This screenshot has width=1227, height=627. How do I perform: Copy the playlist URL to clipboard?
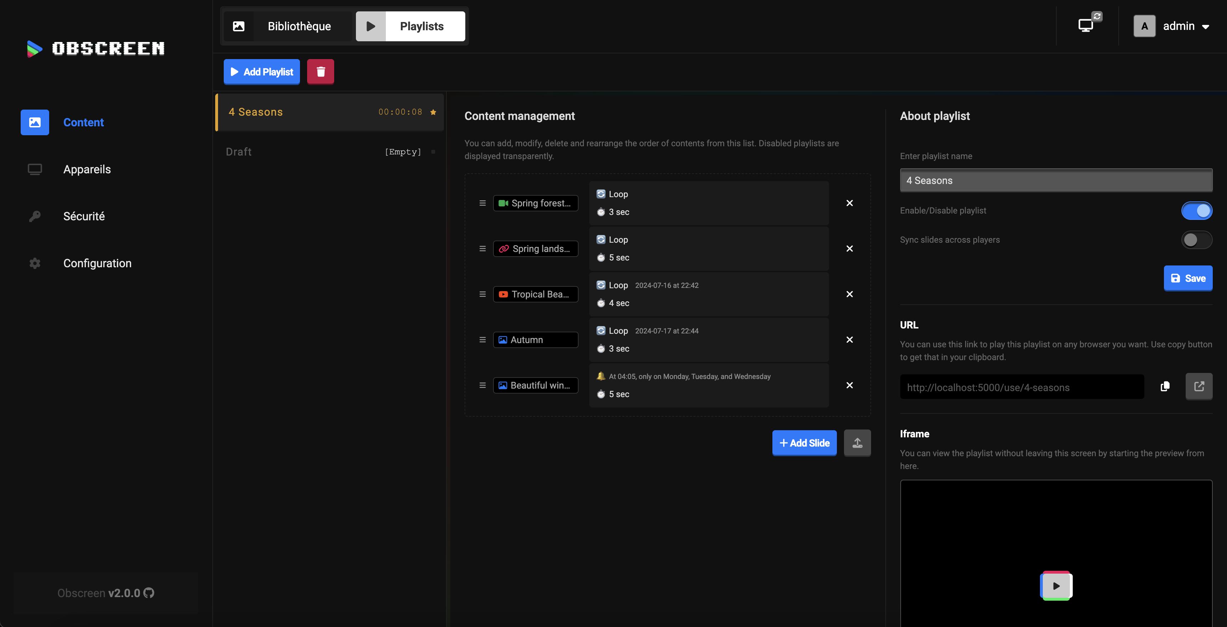tap(1165, 387)
